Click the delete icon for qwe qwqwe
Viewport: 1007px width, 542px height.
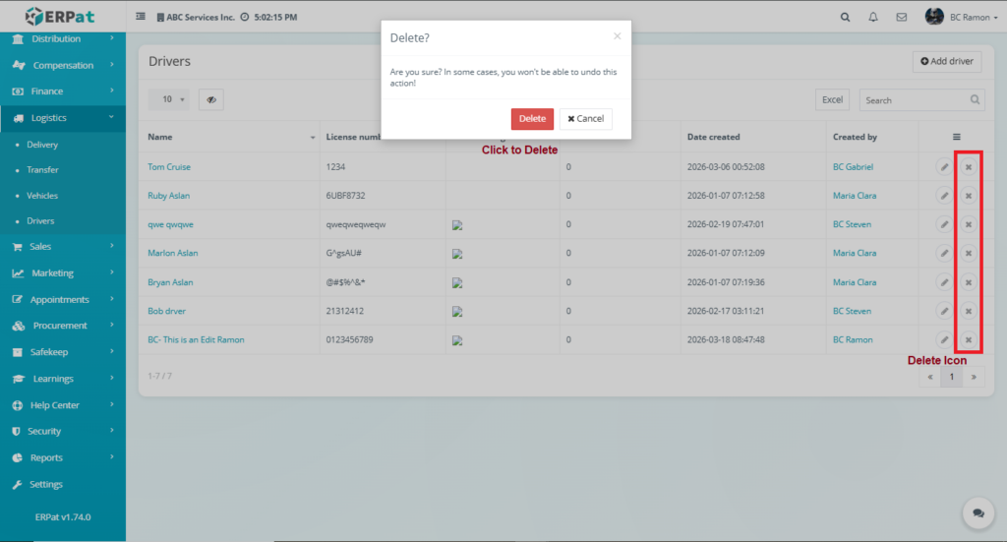pos(969,224)
